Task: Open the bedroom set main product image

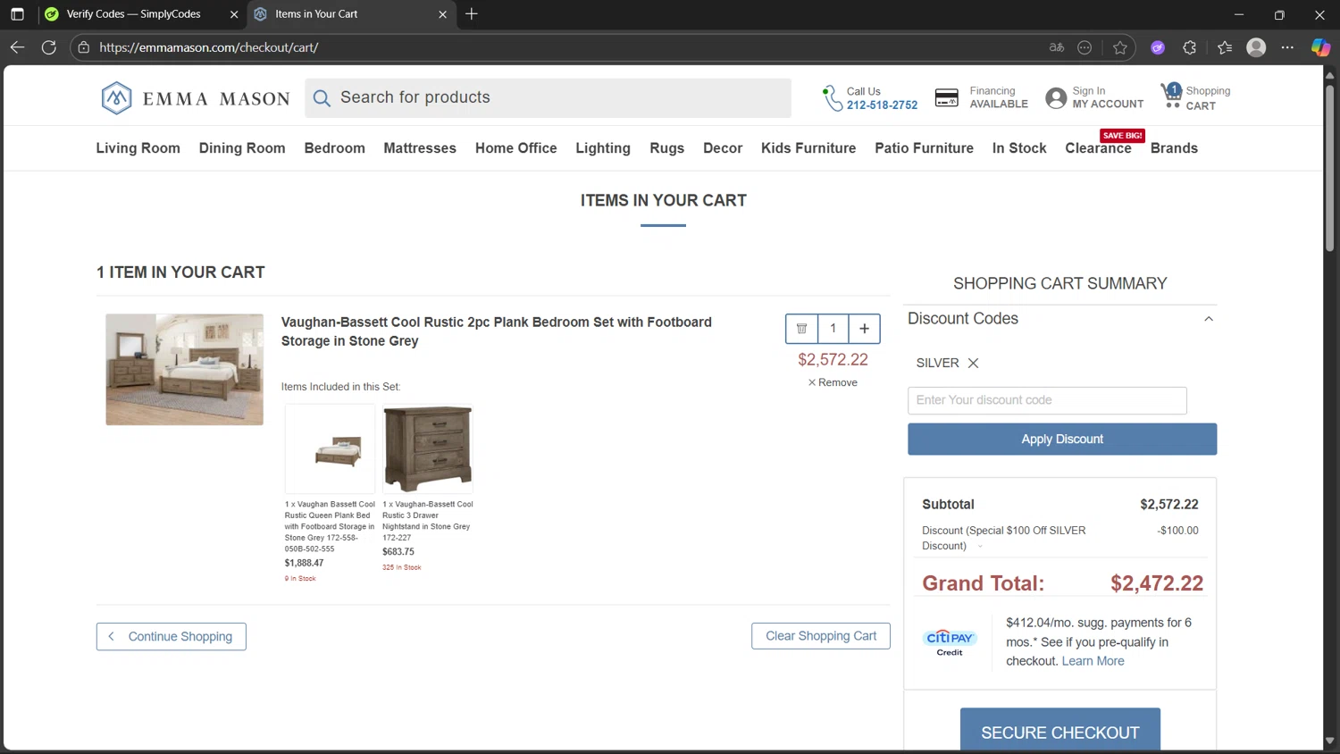Action: 184,369
